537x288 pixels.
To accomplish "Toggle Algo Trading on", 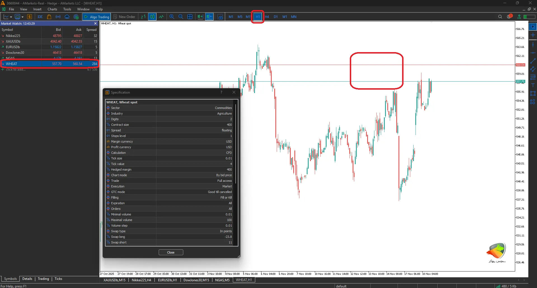I will click(x=97, y=17).
